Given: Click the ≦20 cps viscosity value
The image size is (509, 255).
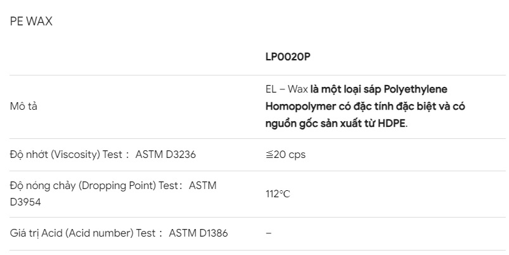Looking at the screenshot, I should [x=286, y=155].
